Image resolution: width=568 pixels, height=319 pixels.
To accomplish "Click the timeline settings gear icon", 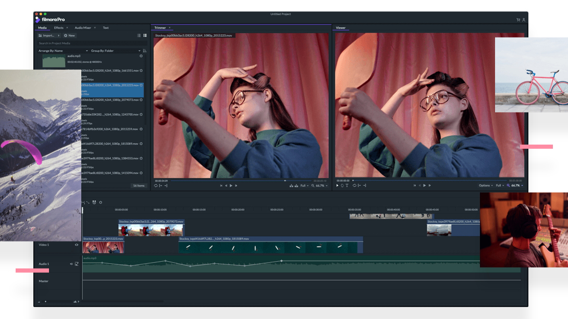I will coord(101,202).
